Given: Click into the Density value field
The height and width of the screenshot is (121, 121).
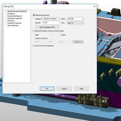Looking at the screenshot, I should [x=51, y=23].
